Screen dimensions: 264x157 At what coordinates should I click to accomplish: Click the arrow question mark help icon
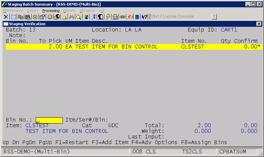pyautogui.click(x=145, y=17)
